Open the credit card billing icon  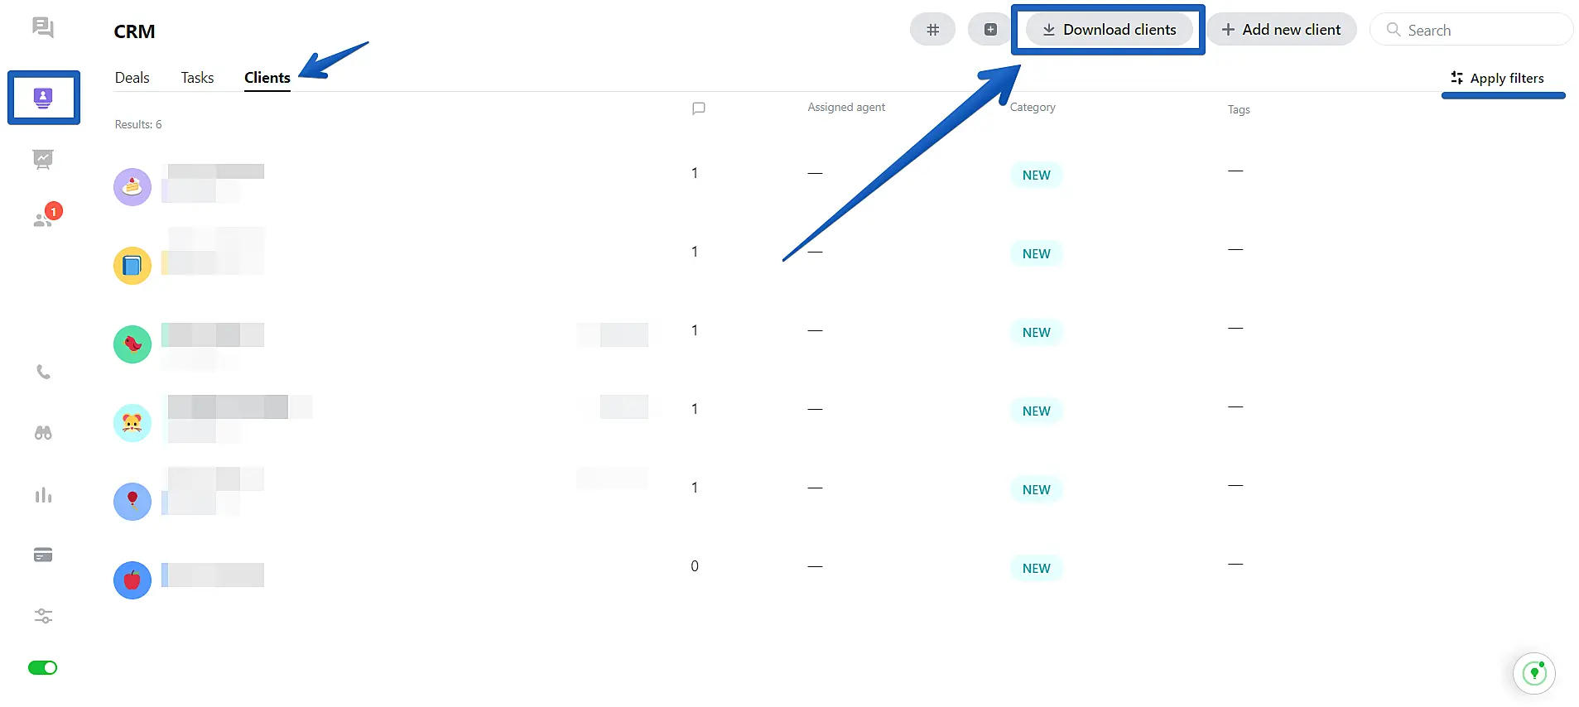(43, 555)
